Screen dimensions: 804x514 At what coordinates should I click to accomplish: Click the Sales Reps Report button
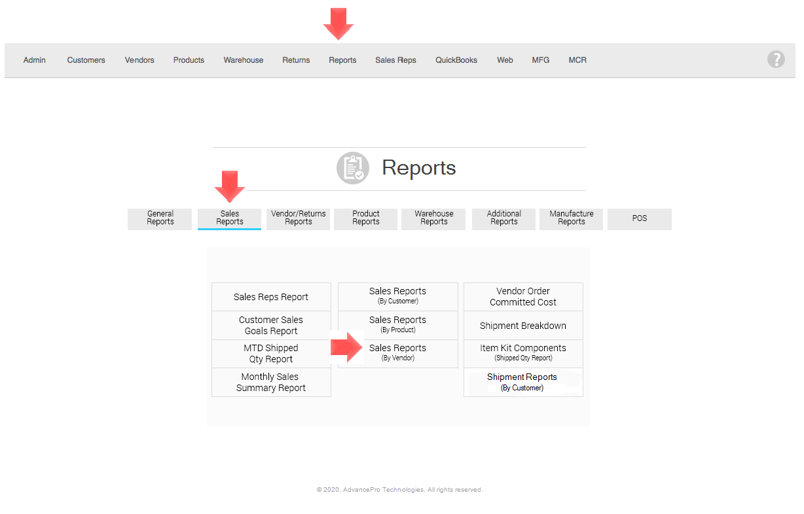pyautogui.click(x=271, y=297)
